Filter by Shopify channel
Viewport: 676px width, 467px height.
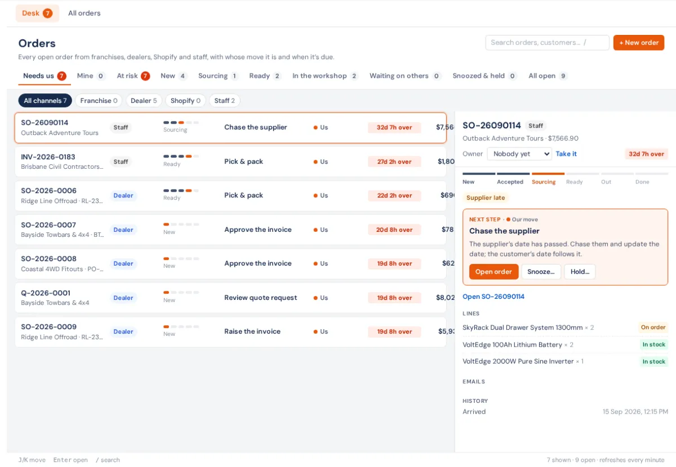point(185,101)
